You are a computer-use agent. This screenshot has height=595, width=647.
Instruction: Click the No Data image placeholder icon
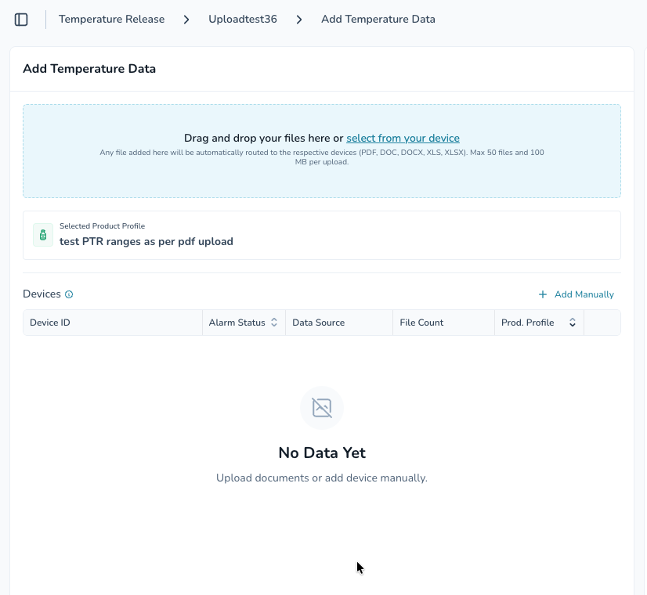click(322, 408)
